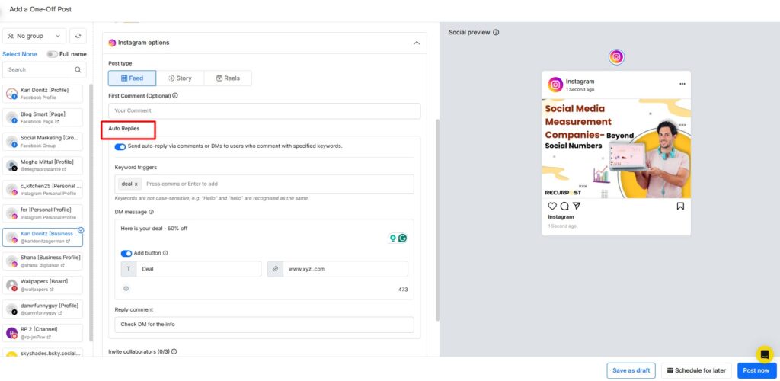The image size is (780, 381).
Task: Click the bookmark save icon in preview
Action: point(680,206)
